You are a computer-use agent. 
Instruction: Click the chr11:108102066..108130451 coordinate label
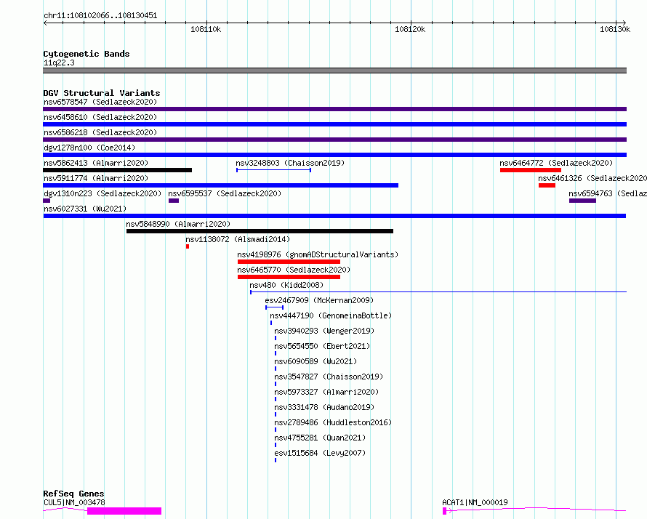click(x=100, y=16)
